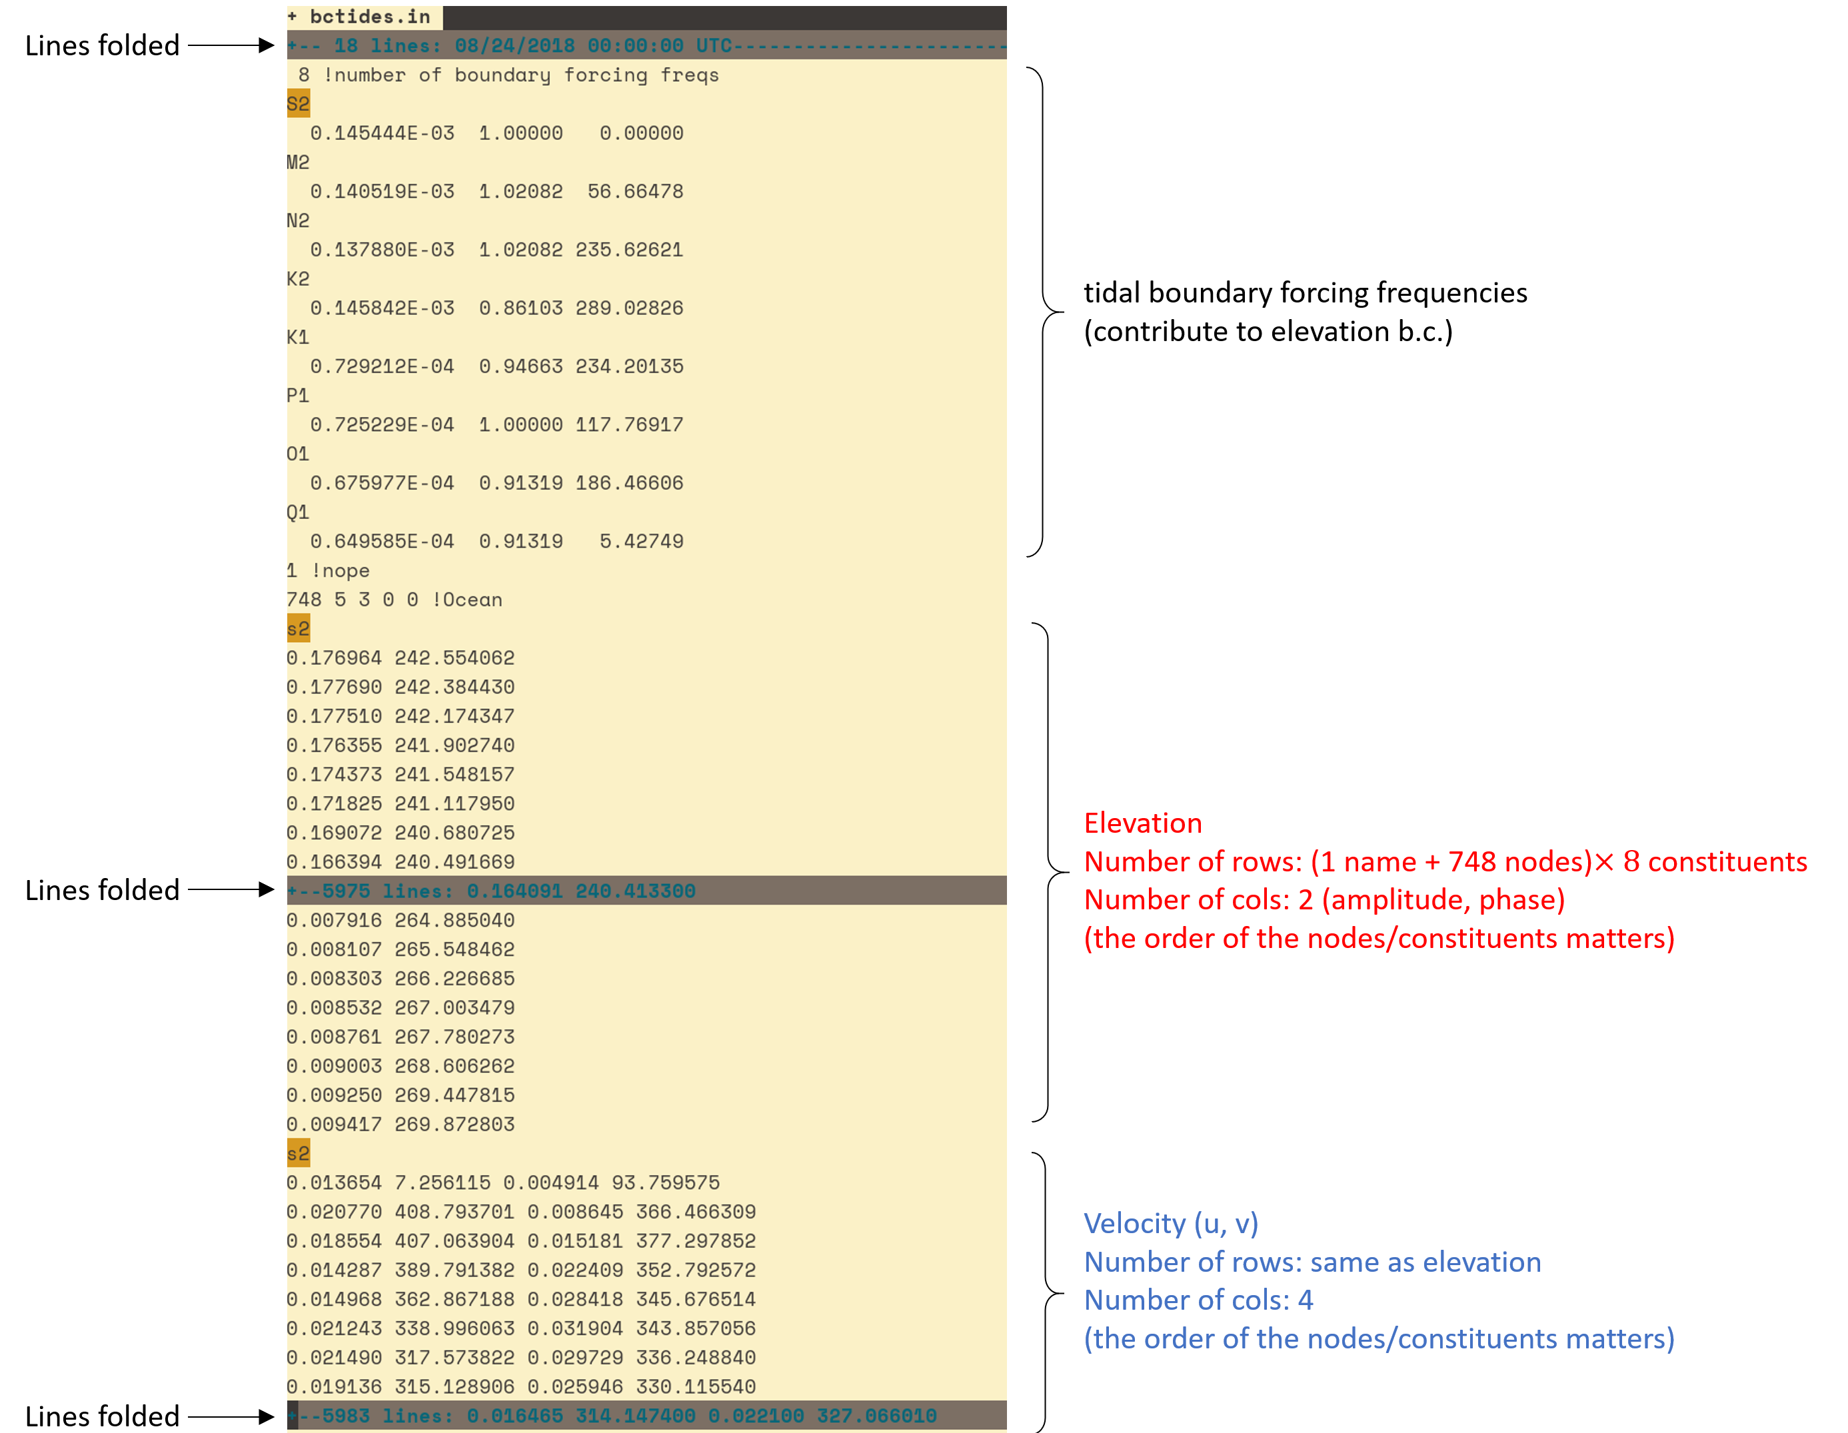Click the M2 constituent line
Screen dimensions: 1848x1433
click(x=298, y=163)
